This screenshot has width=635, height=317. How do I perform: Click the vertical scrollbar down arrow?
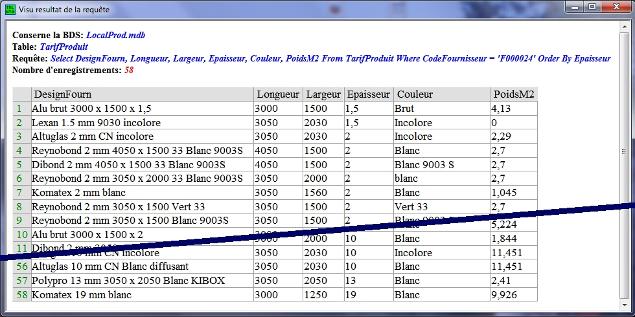(624, 304)
